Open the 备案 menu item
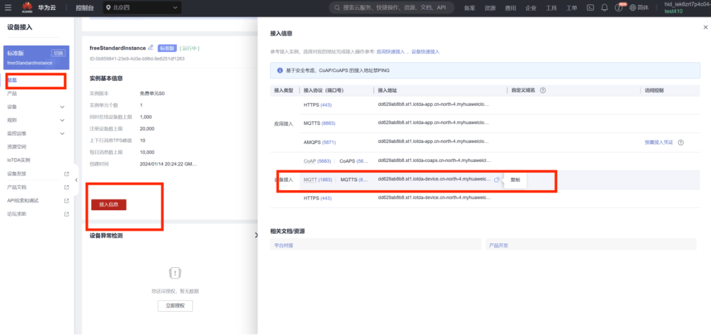Image resolution: width=711 pixels, height=335 pixels. (470, 8)
